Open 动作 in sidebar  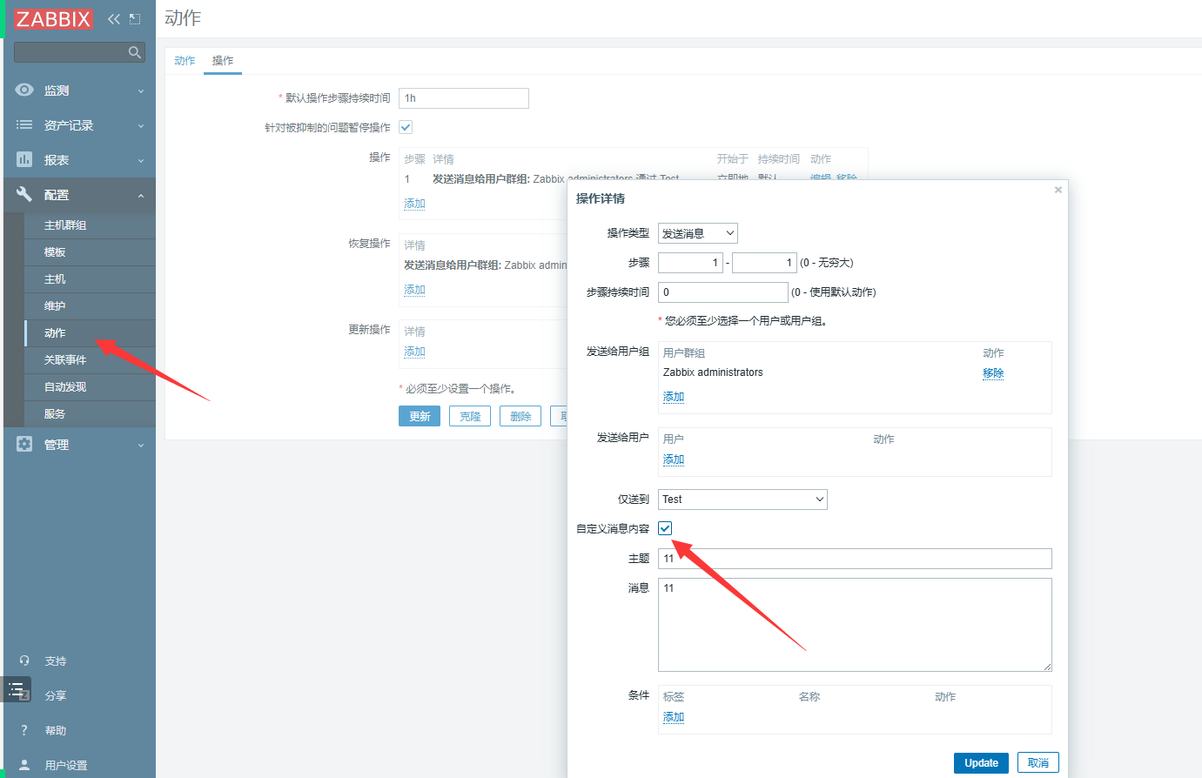click(91, 333)
